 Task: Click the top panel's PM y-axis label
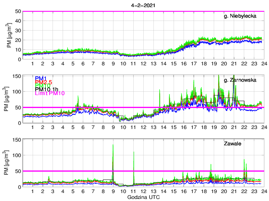tap(9, 35)
